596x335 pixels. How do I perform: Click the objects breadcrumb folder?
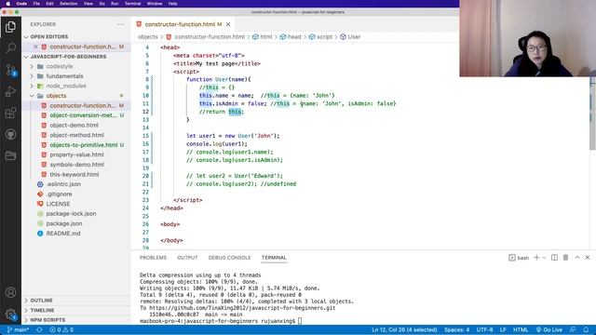coord(147,37)
